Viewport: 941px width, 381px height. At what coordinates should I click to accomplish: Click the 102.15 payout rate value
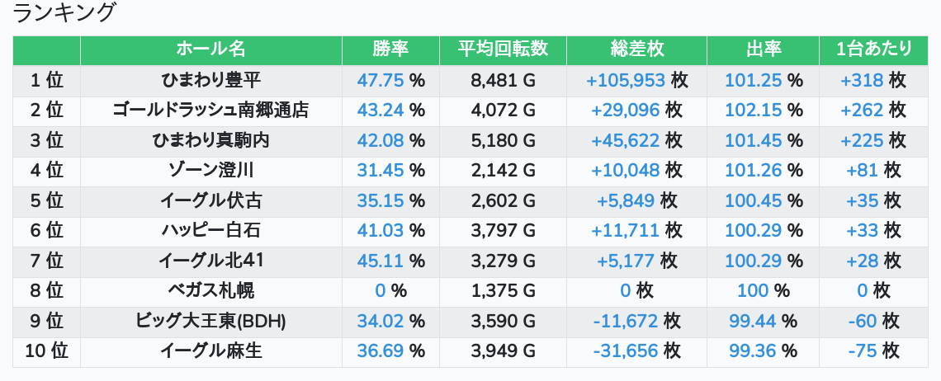(753, 111)
